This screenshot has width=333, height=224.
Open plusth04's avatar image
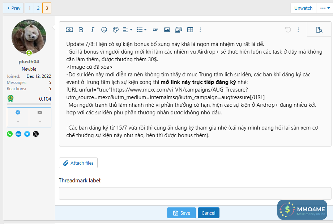[x=29, y=37]
